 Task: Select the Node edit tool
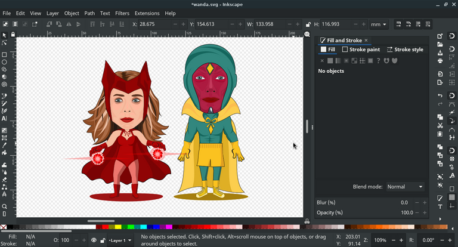[x=4, y=43]
